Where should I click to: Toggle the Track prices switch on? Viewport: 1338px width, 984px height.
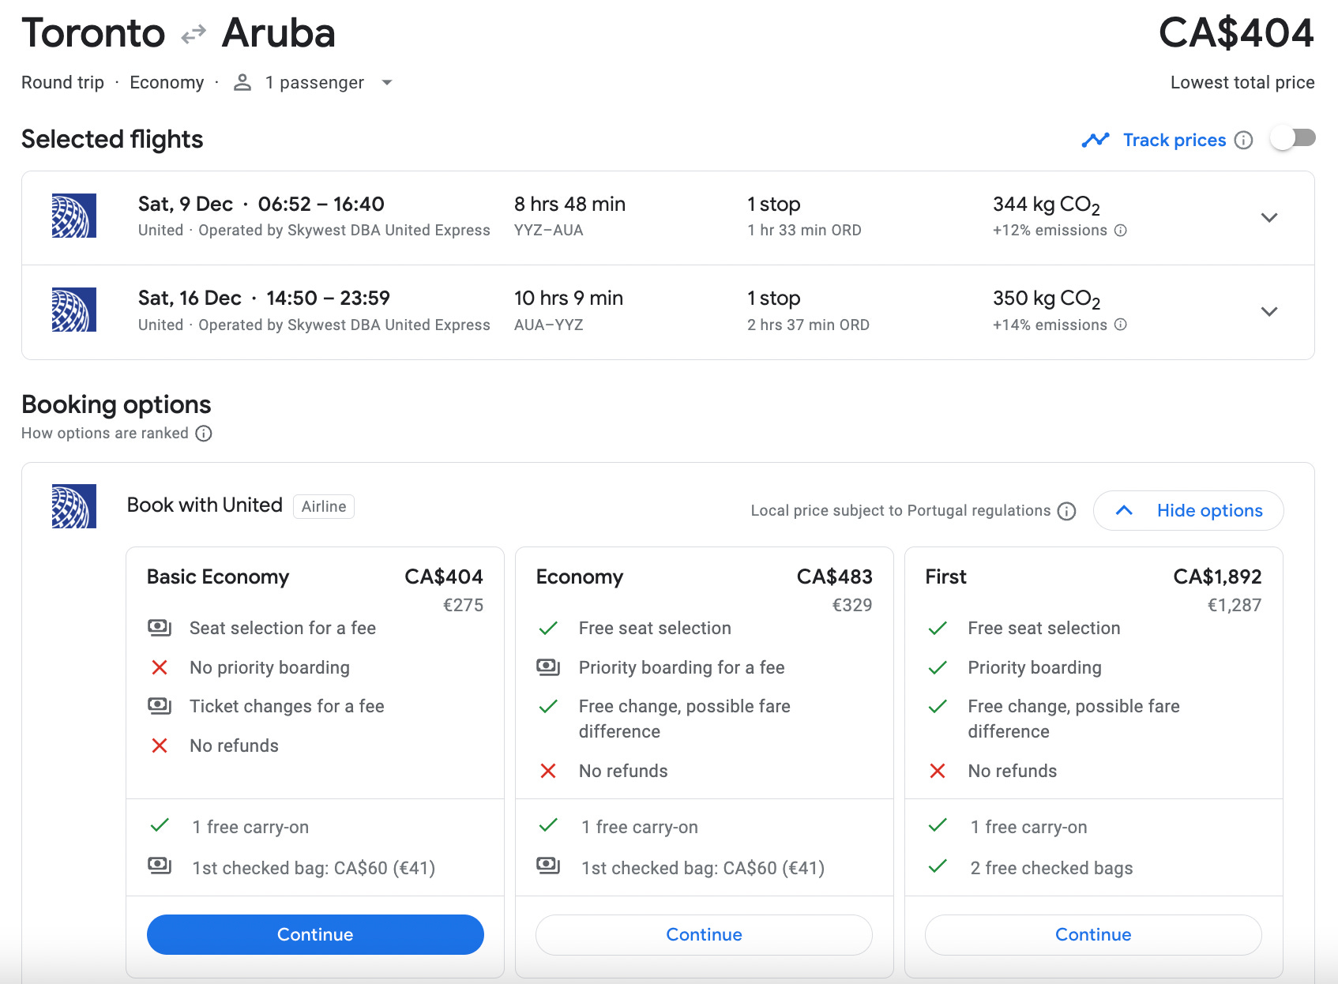tap(1293, 138)
